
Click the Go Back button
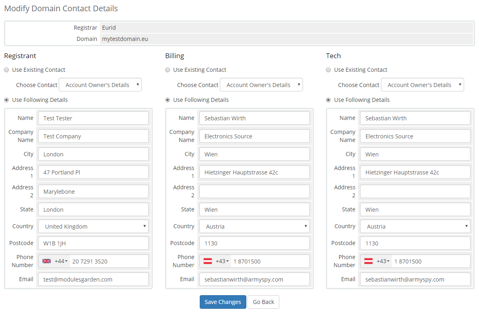pyautogui.click(x=263, y=302)
